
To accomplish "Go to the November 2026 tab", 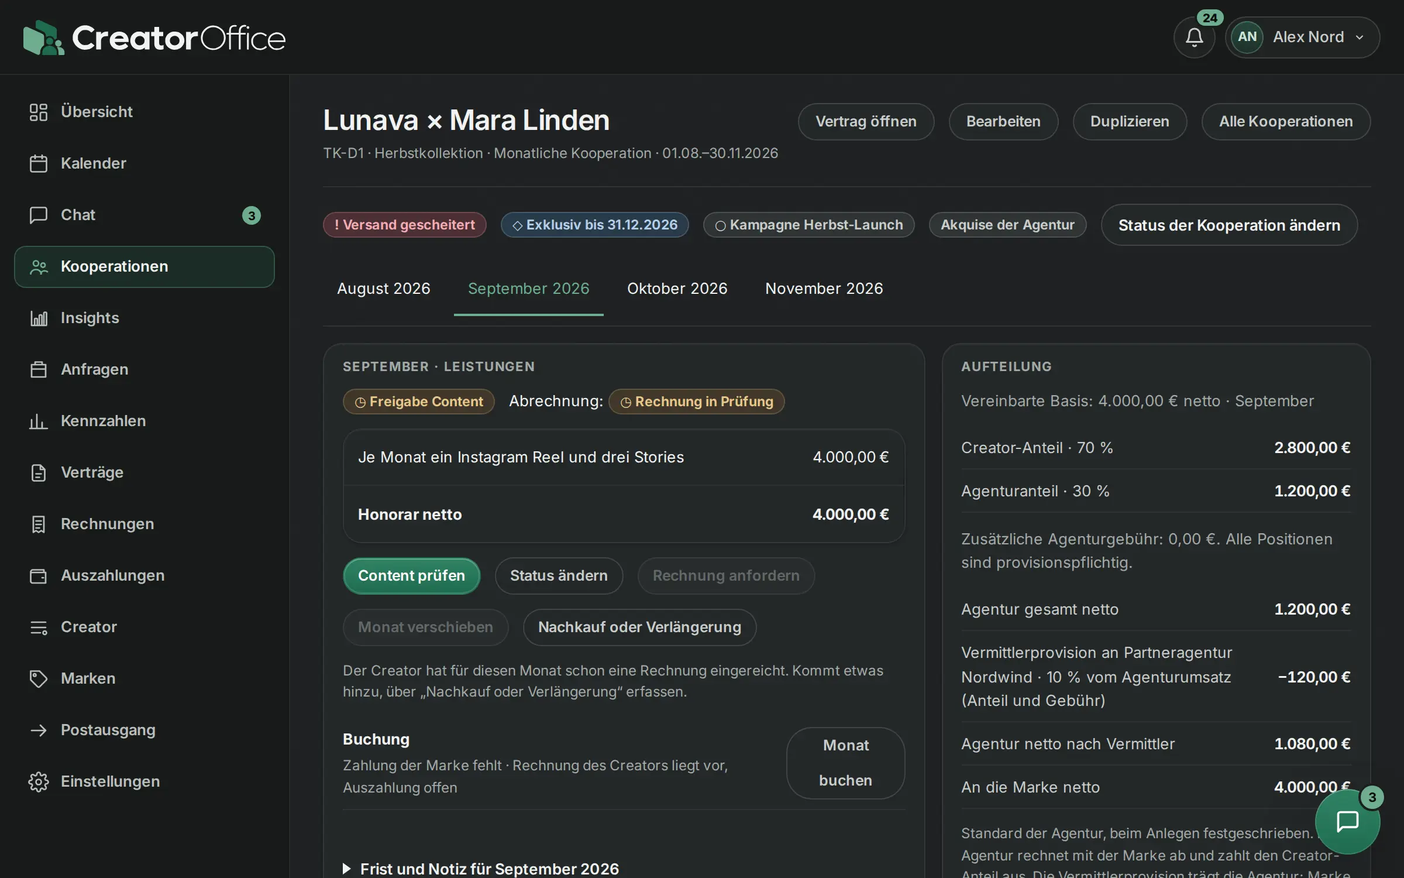I will tap(824, 289).
